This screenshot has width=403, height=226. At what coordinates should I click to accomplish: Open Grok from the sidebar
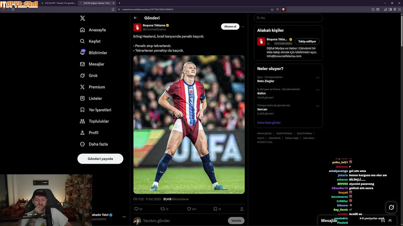(89, 76)
